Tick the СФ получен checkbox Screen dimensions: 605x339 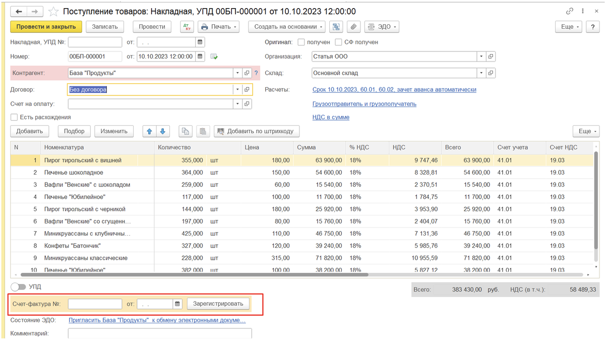339,42
